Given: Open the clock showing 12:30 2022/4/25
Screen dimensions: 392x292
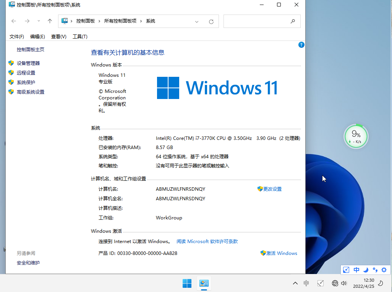Looking at the screenshot, I should (x=363, y=283).
